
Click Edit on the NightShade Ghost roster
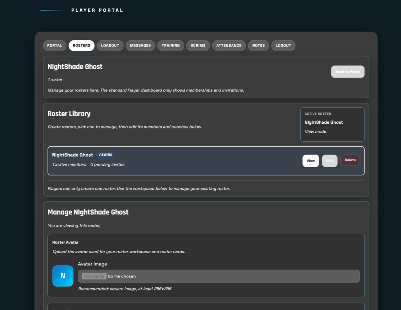pos(329,161)
